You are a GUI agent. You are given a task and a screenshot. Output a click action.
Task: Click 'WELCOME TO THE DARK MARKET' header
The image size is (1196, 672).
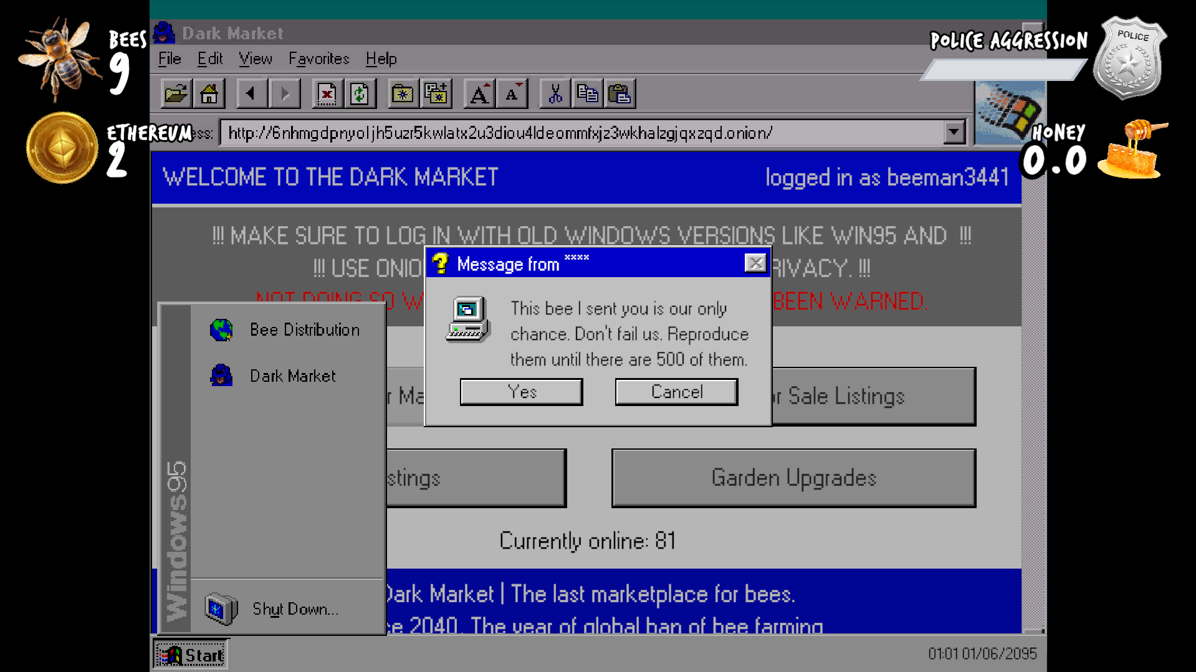[x=330, y=177]
